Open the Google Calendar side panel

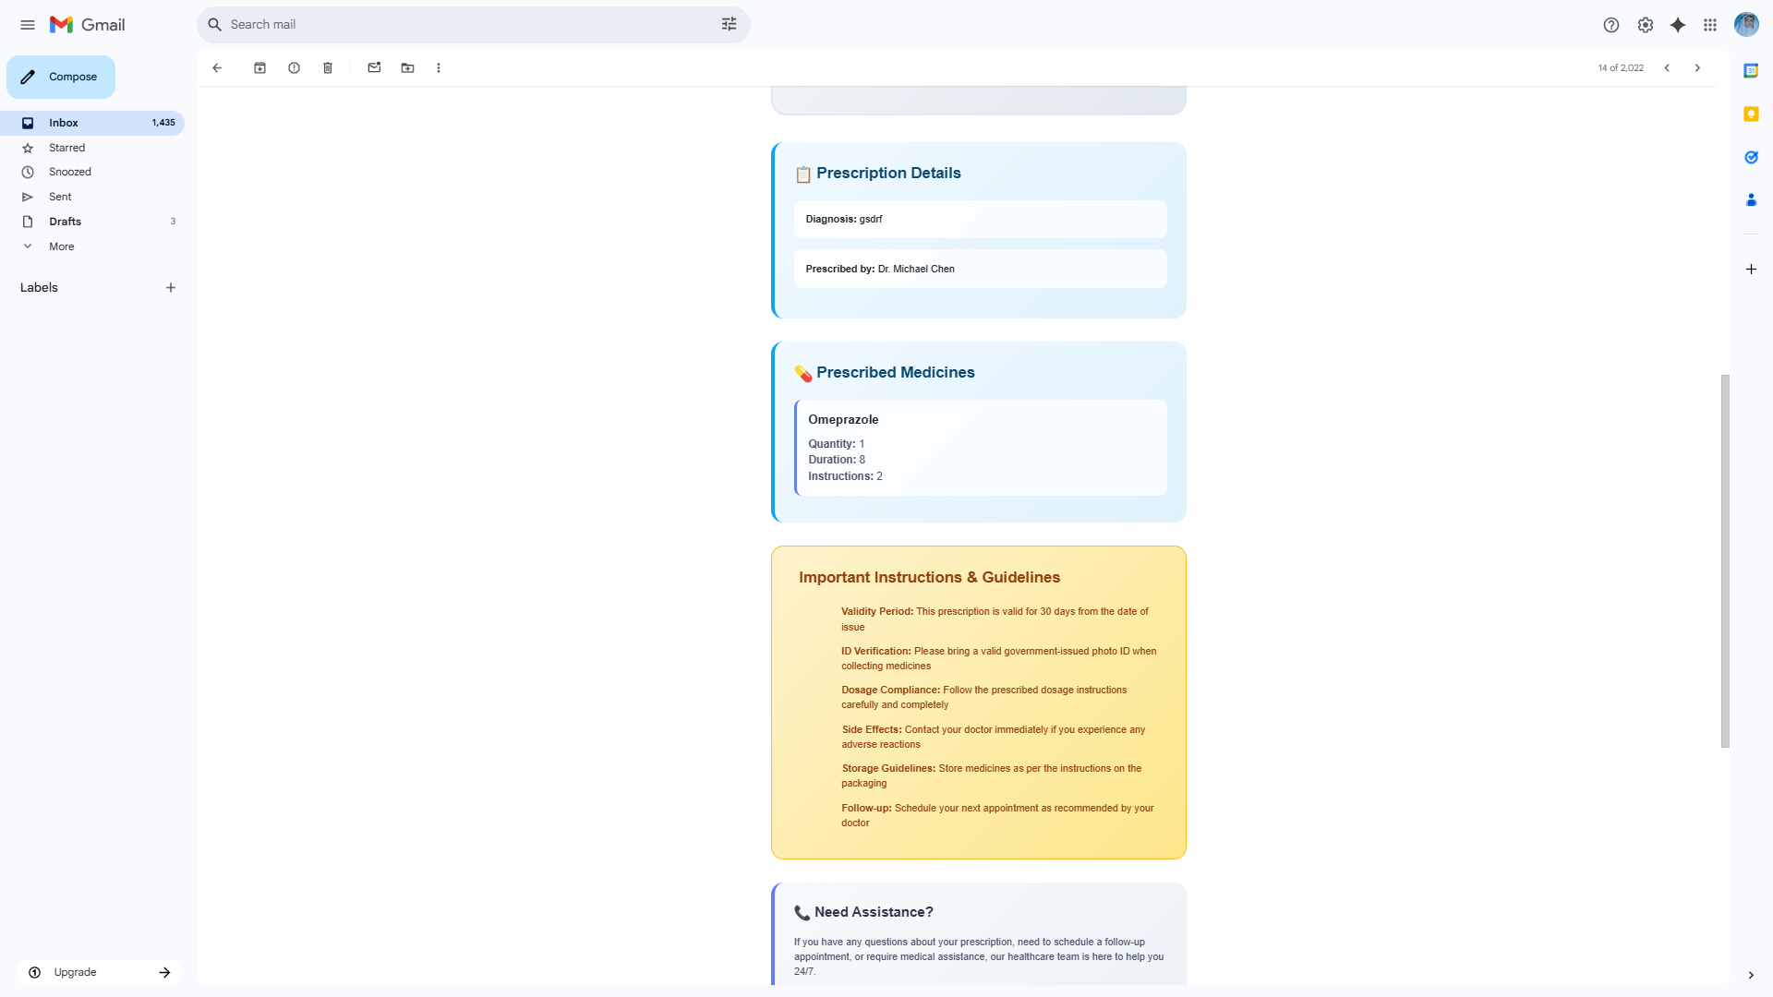tap(1751, 71)
